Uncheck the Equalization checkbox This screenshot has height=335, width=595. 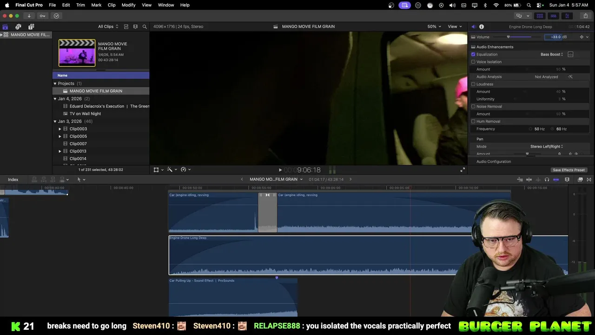tap(473, 54)
